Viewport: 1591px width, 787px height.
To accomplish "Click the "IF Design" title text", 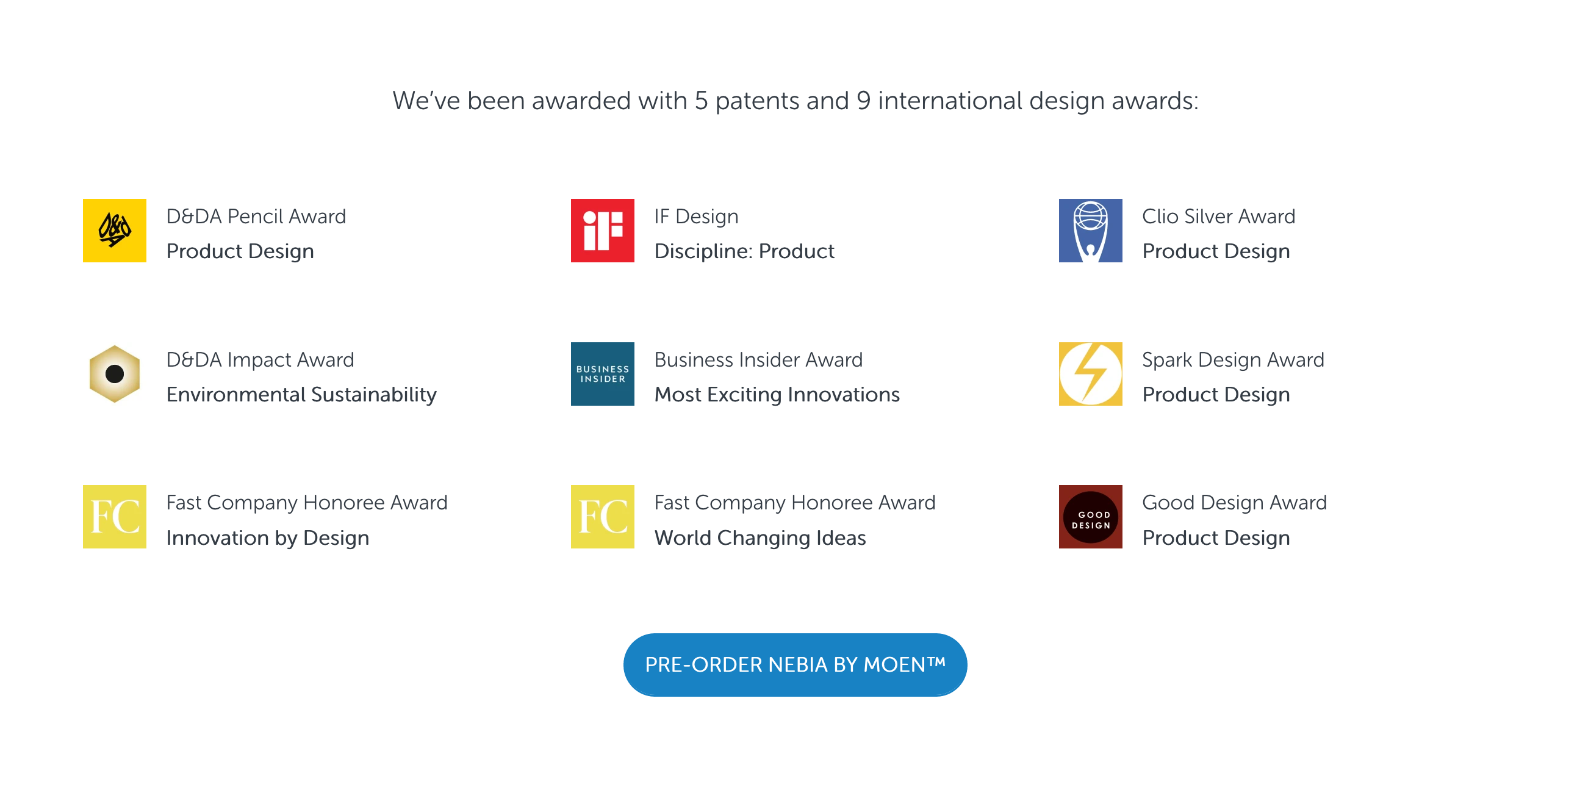I will tap(696, 216).
